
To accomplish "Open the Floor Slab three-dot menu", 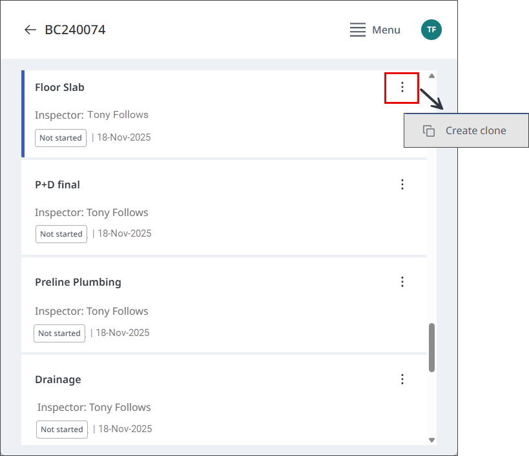I will coord(402,87).
